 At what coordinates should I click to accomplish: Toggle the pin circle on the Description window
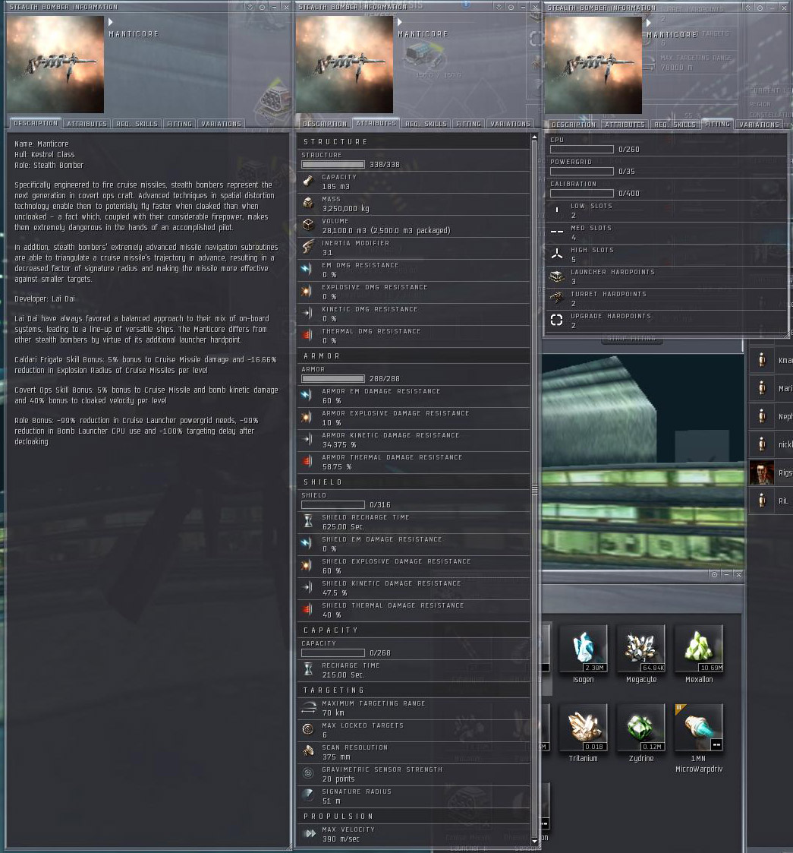tap(263, 7)
